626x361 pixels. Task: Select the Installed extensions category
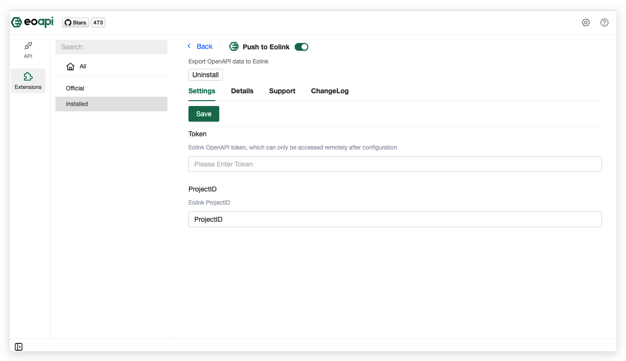coord(111,104)
